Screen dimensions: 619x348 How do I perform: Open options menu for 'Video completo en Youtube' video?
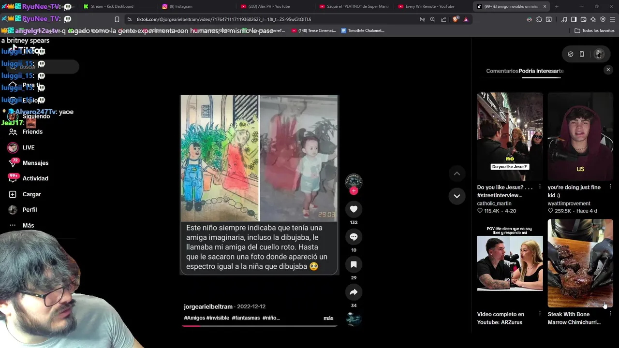tap(540, 314)
